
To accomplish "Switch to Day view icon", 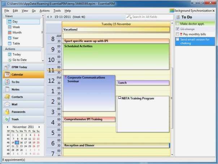I will pyautogui.click(x=10, y=22).
